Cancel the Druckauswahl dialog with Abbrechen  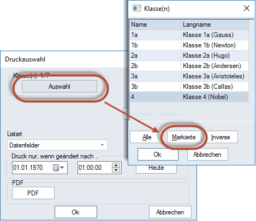coord(170,212)
